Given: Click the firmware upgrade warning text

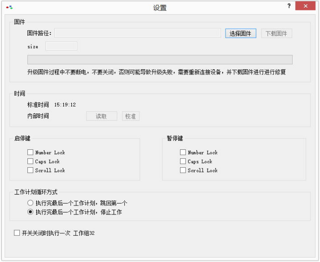Looking at the screenshot, I should [x=156, y=72].
